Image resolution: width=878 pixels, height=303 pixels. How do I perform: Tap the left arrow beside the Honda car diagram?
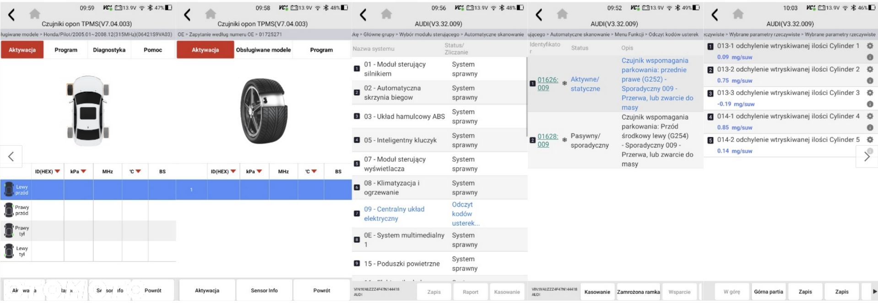point(11,157)
